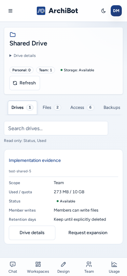Image resolution: width=127 pixels, height=276 pixels.
Task: Refresh the shared drive list
Action: [x=25, y=83]
